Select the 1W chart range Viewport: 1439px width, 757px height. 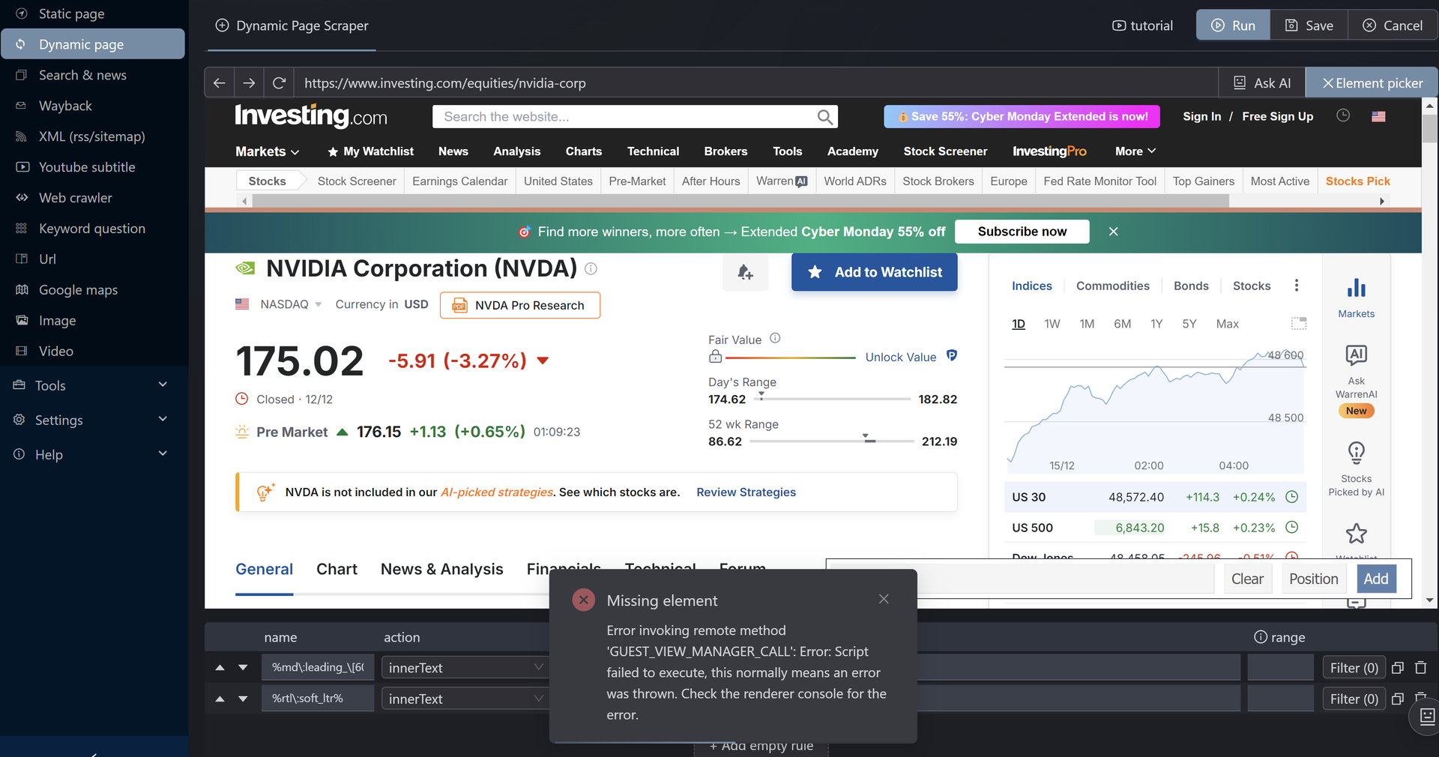click(1052, 324)
